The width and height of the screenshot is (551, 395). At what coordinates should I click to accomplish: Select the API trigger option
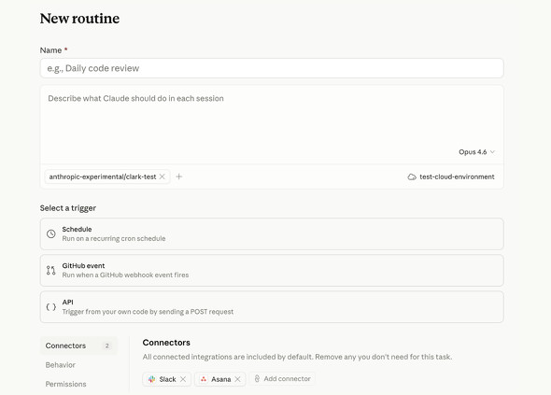272,307
